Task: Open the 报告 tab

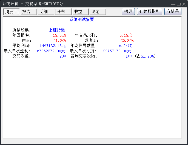Action: click(x=28, y=12)
